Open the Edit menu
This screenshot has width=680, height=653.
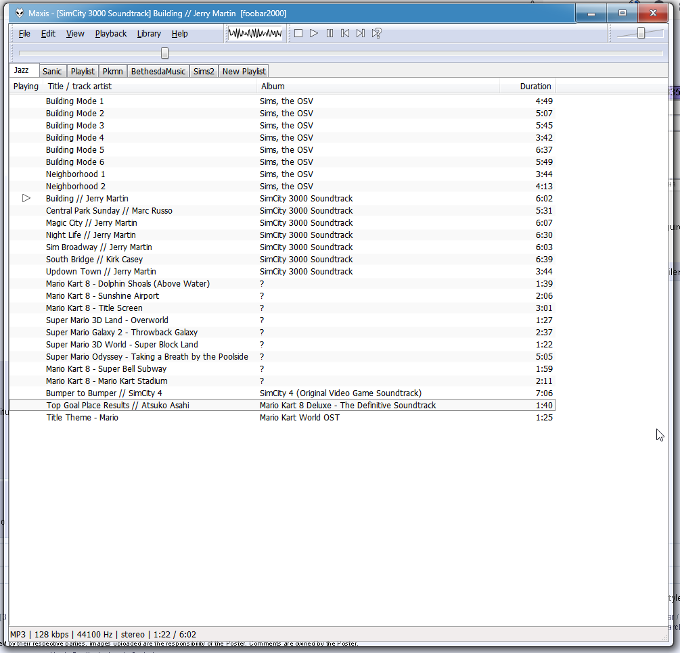pos(48,33)
